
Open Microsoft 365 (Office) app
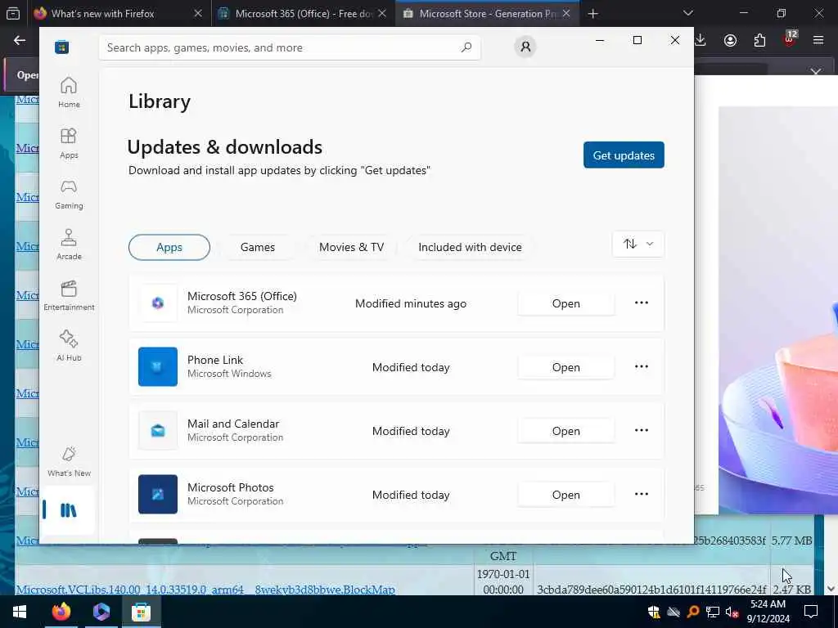tap(566, 303)
